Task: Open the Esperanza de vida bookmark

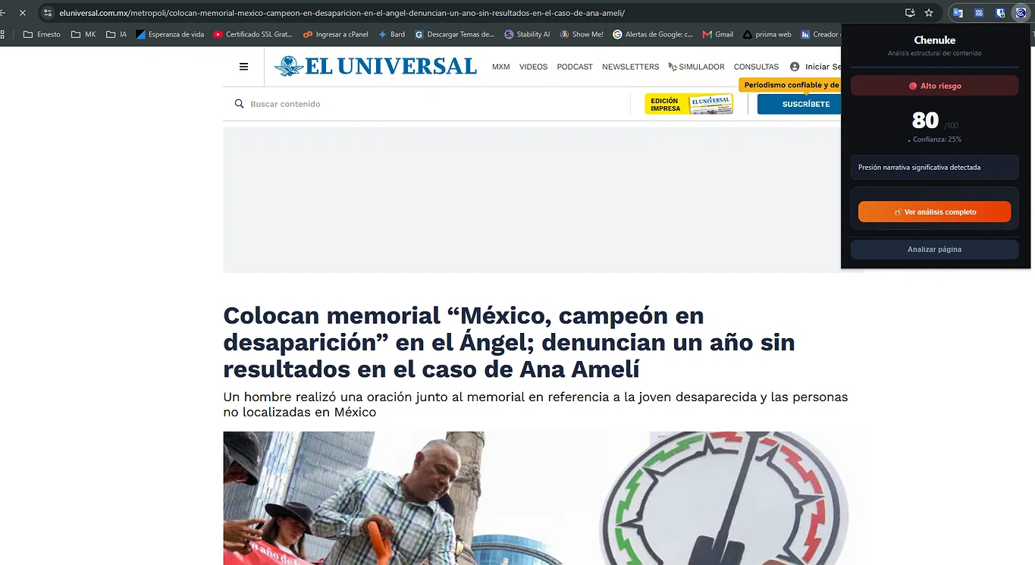Action: click(170, 34)
